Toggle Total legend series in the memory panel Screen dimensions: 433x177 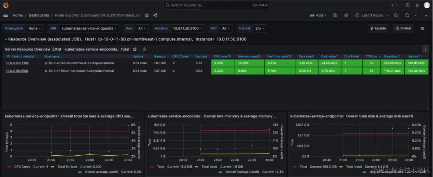[x=161, y=167]
